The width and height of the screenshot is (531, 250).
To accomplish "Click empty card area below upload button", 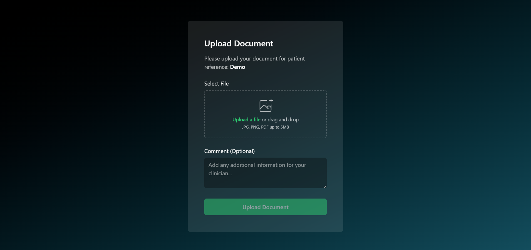I will click(x=265, y=224).
